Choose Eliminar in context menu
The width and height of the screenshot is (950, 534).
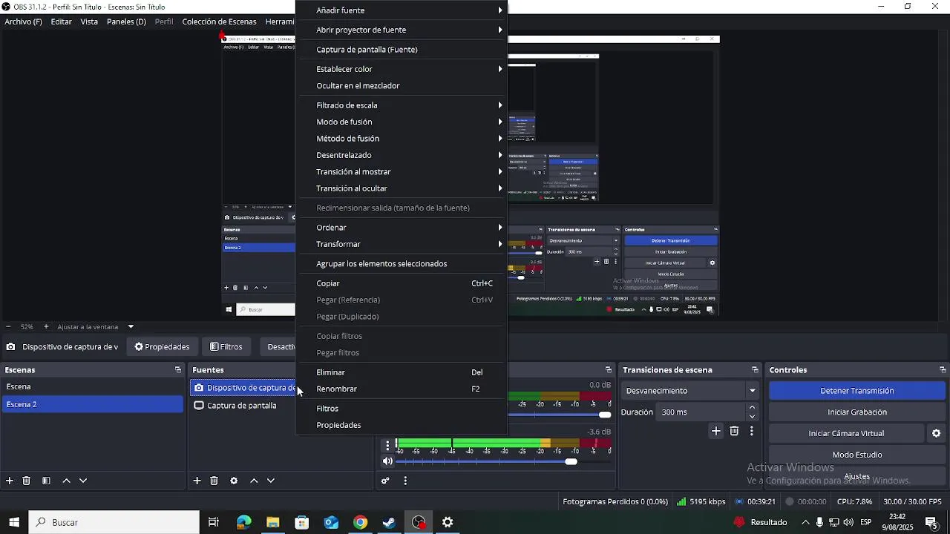[402, 372]
